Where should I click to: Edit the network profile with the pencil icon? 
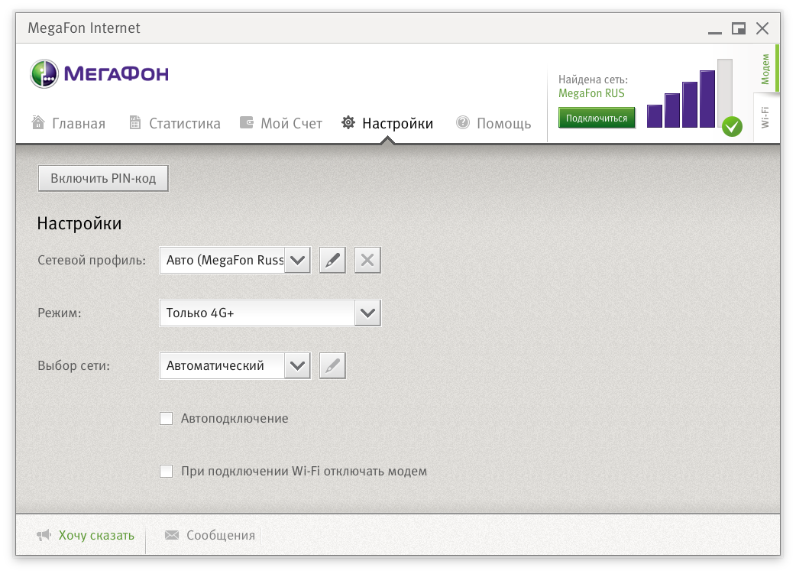click(332, 260)
